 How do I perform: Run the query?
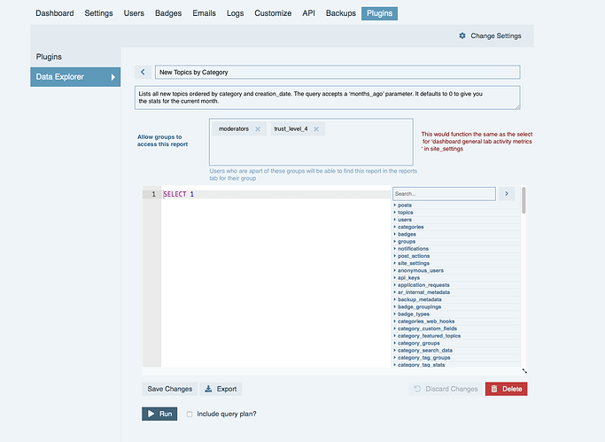point(159,414)
